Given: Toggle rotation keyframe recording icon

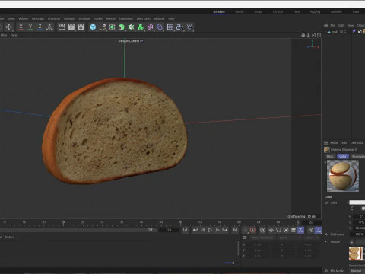Looking at the screenshot, I should tap(286, 230).
